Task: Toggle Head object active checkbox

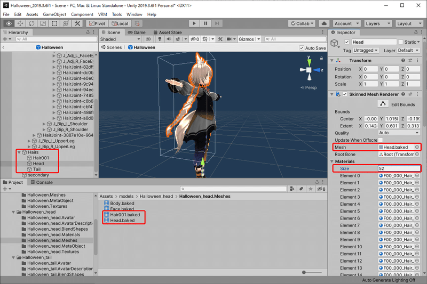Action: point(346,42)
